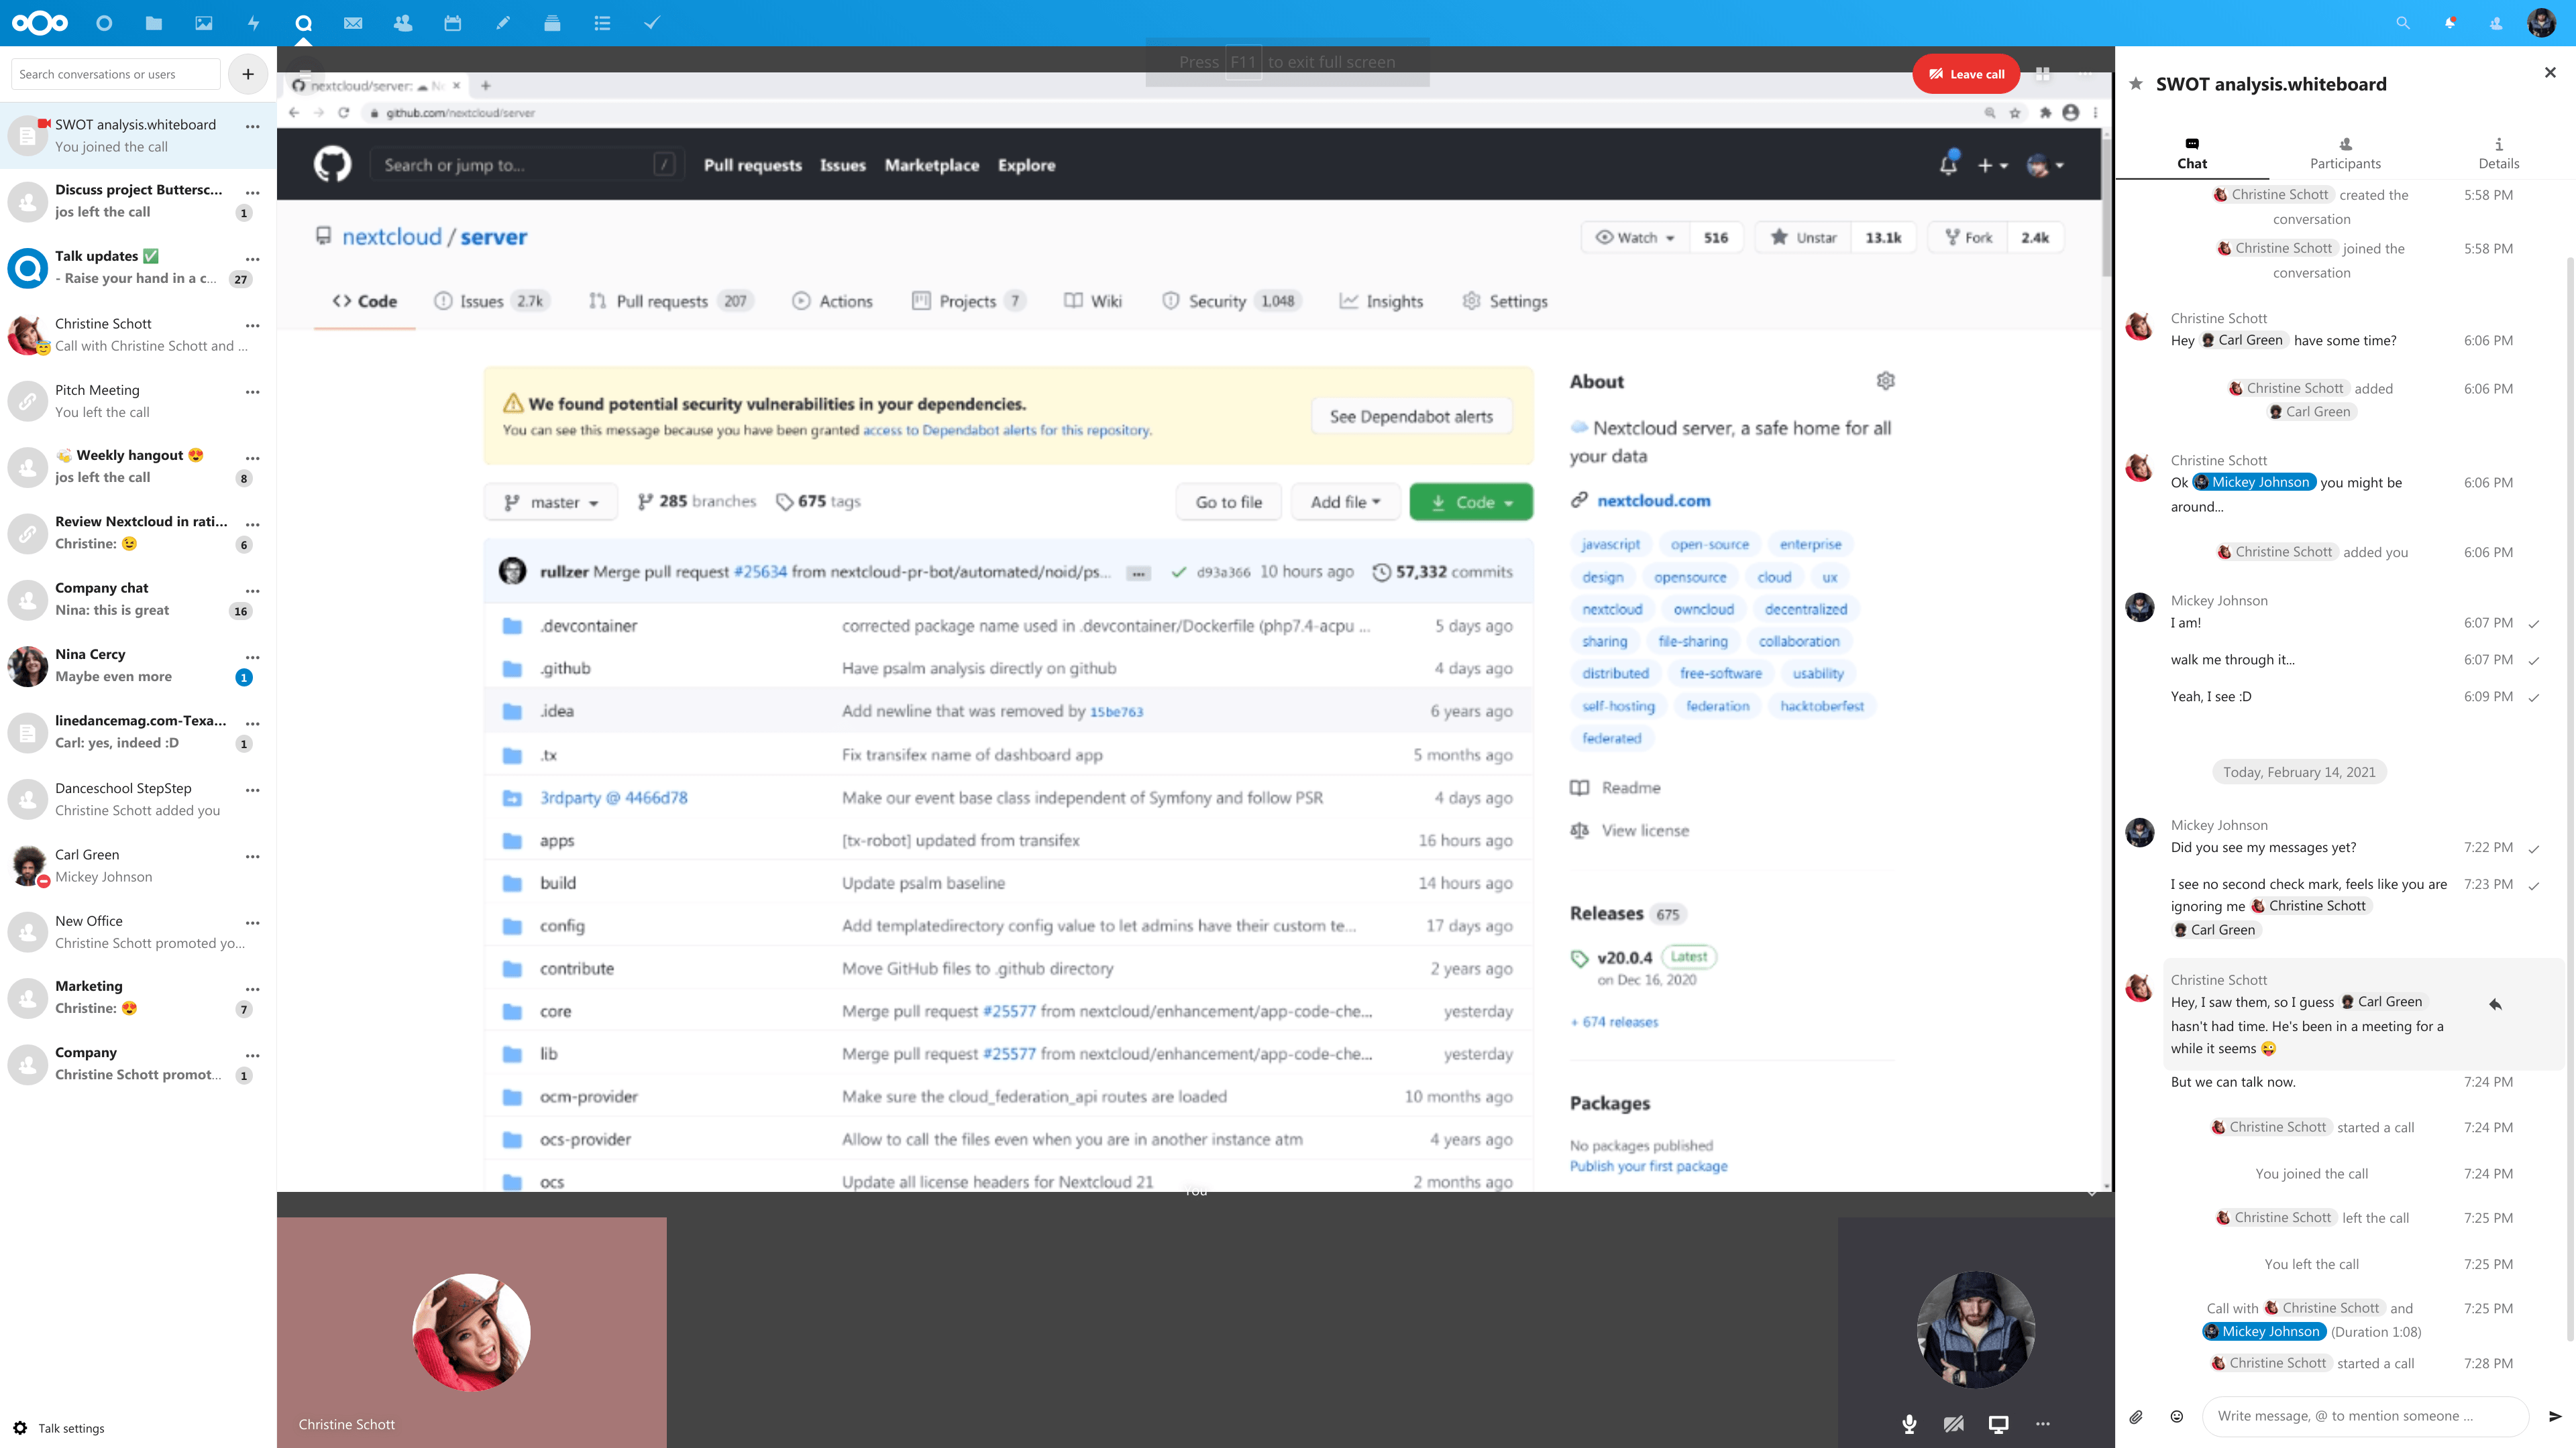Fork the repository with Fork button
This screenshot has width=2576, height=1448.
[x=1969, y=238]
